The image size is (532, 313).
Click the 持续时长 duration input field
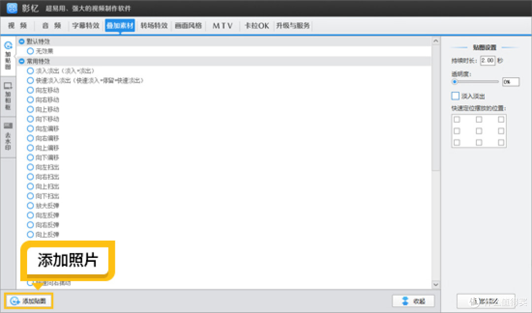click(x=488, y=61)
